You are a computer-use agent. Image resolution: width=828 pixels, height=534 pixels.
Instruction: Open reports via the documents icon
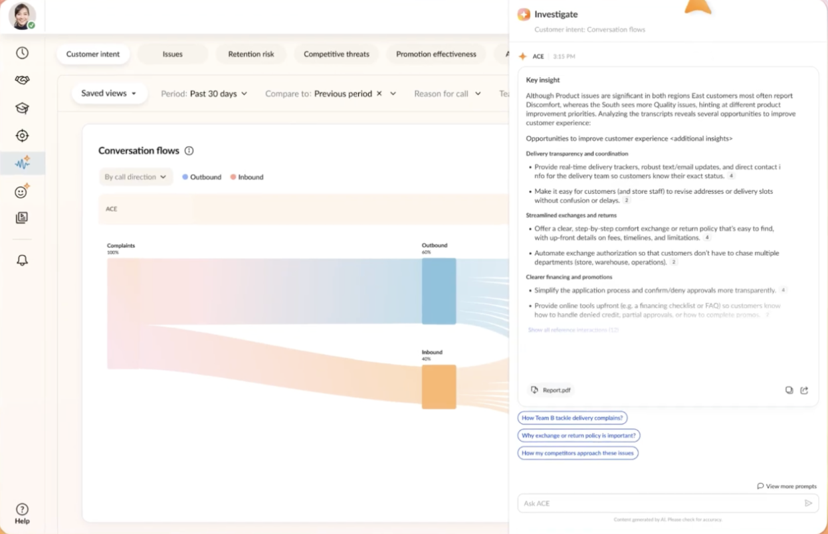pyautogui.click(x=22, y=218)
